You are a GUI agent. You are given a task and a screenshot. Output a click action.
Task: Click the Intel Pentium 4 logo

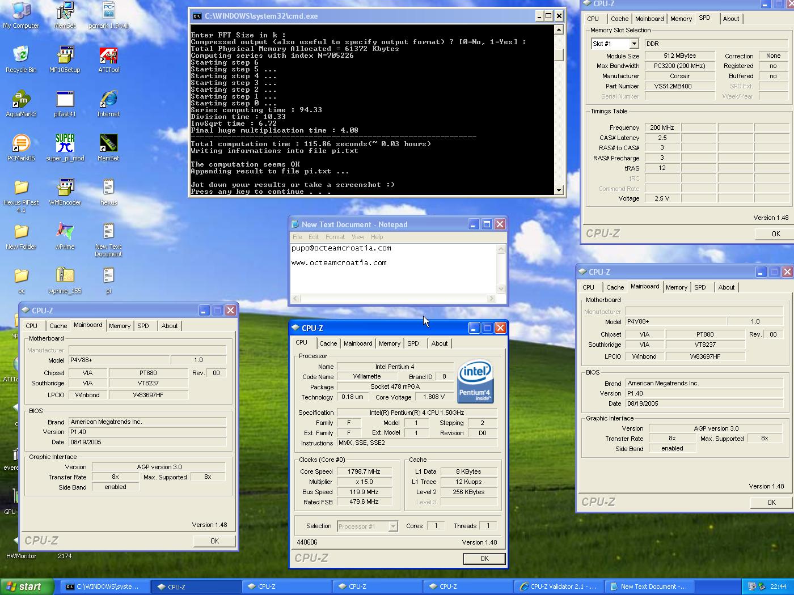click(x=475, y=381)
